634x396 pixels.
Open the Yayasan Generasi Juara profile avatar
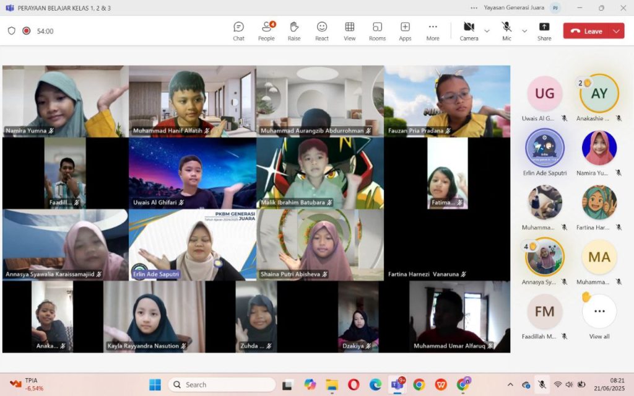pos(555,7)
